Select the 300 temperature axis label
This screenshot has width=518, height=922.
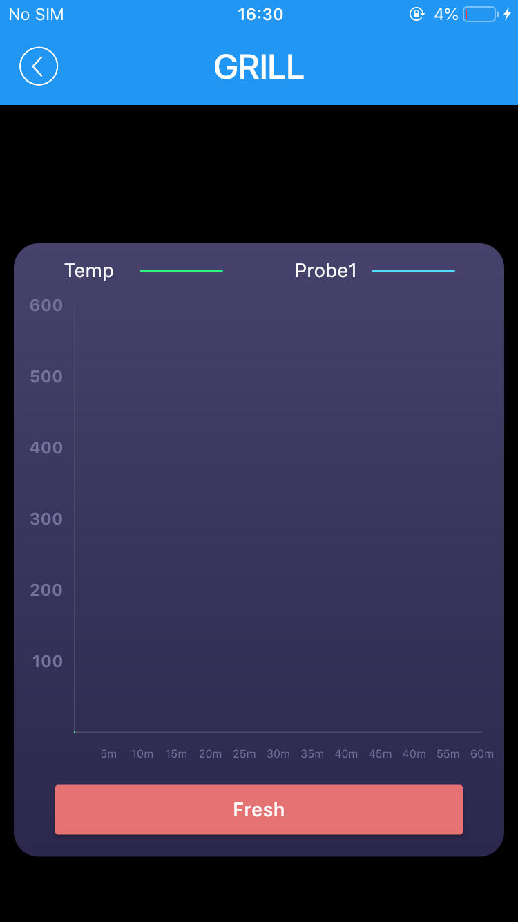(46, 519)
